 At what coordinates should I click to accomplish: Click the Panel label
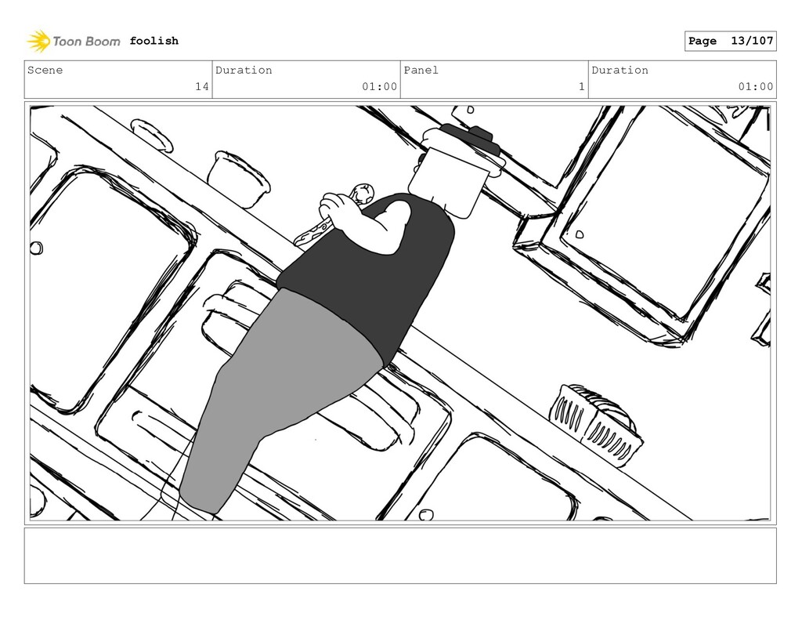tap(421, 70)
